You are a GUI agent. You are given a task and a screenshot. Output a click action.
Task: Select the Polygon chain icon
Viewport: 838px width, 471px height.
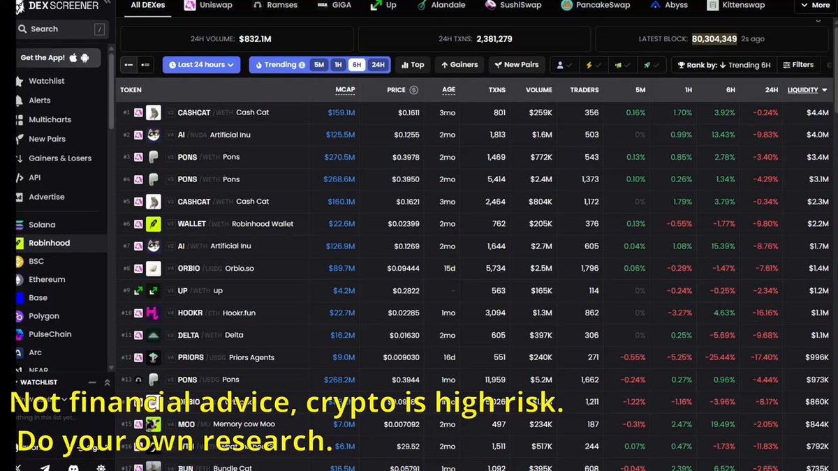point(20,316)
